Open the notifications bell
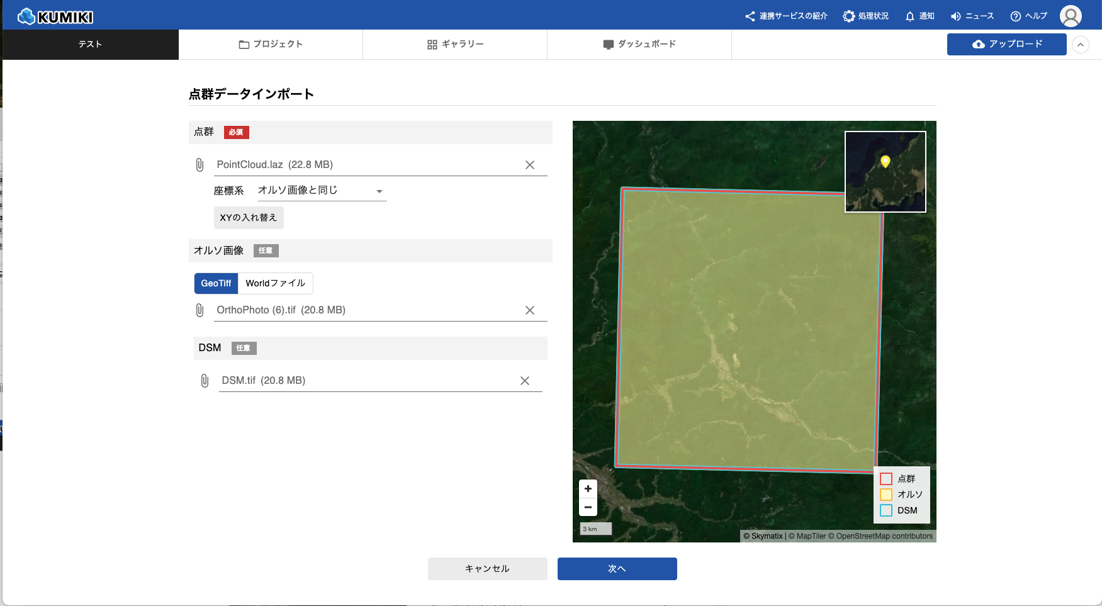 tap(919, 16)
